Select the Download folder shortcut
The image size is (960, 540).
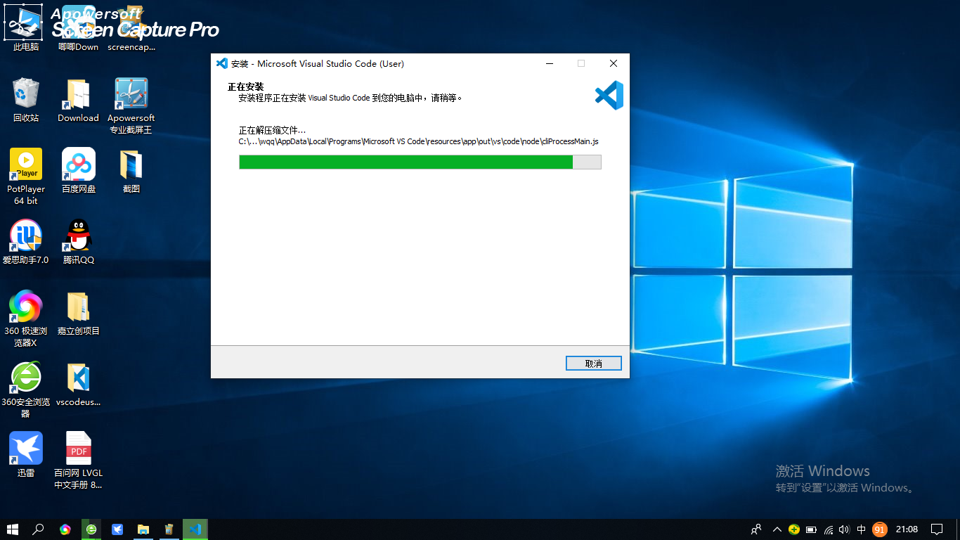78,100
